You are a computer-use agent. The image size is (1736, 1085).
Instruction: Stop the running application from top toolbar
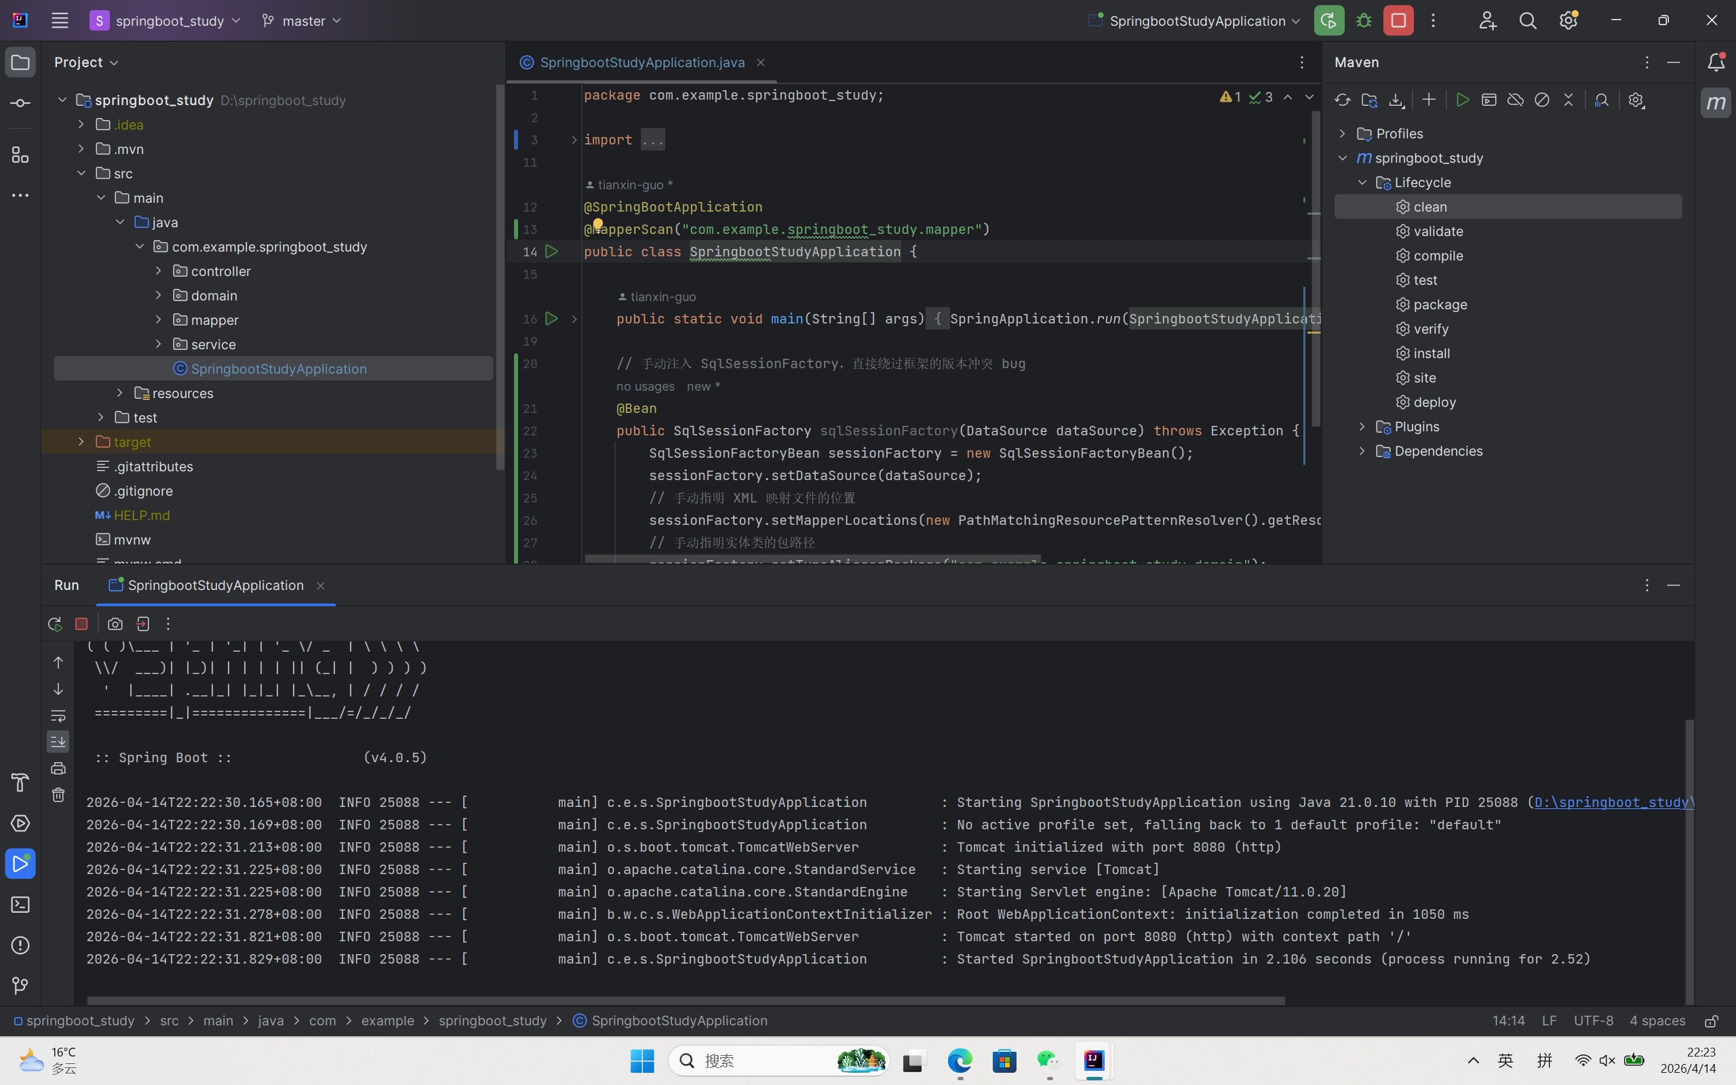click(1398, 21)
